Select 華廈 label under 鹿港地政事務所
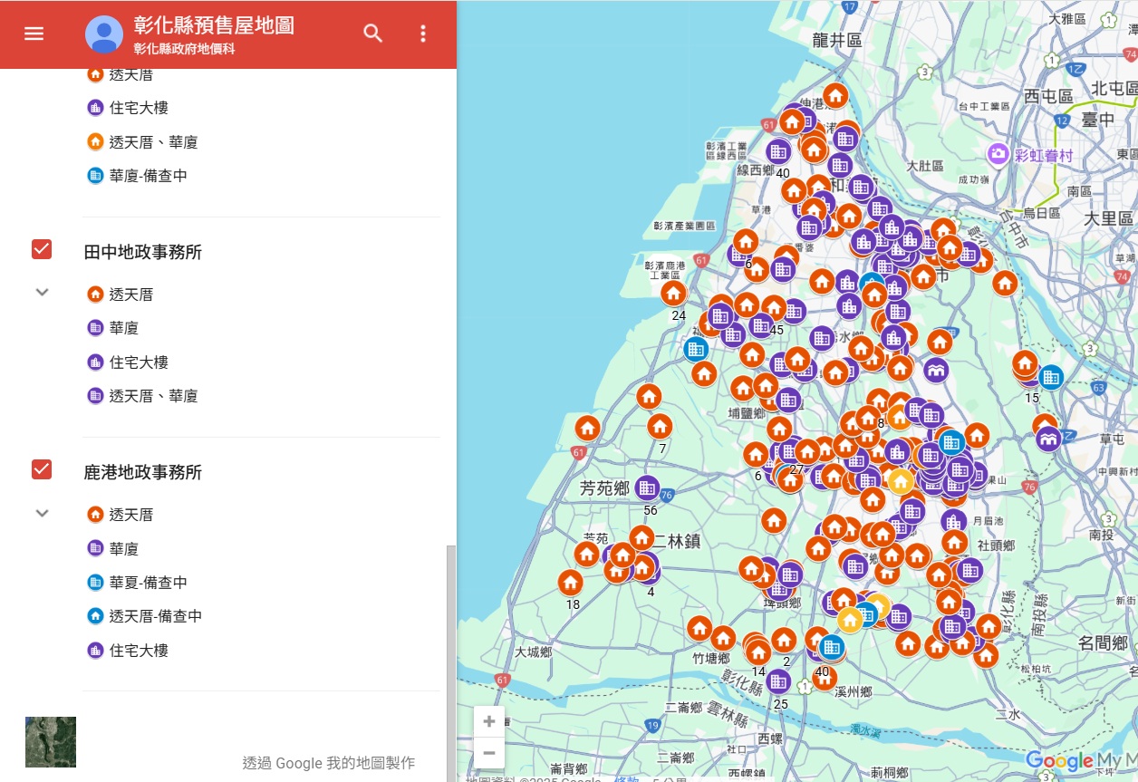This screenshot has width=1138, height=782. click(x=124, y=549)
